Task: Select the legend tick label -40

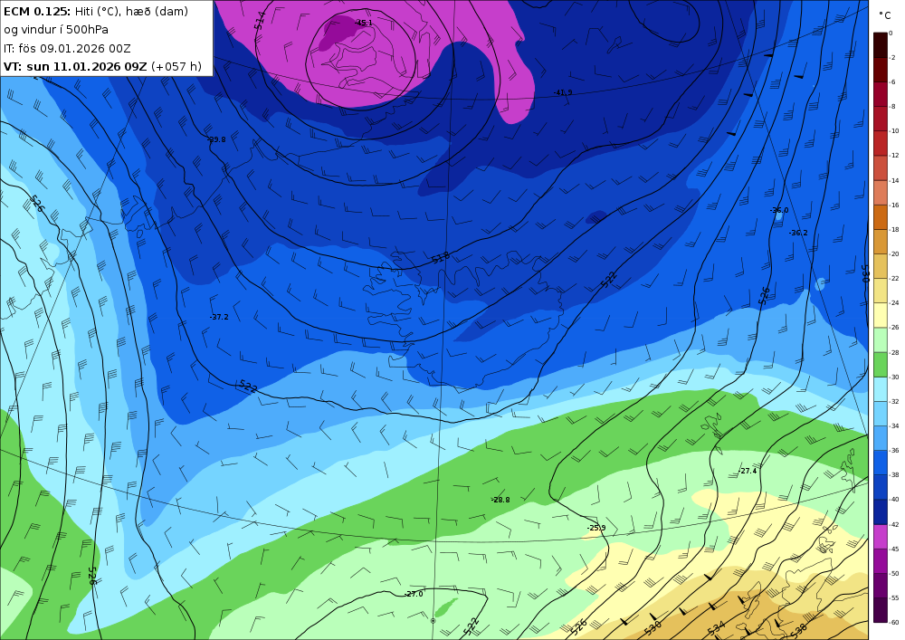Action: (893, 500)
